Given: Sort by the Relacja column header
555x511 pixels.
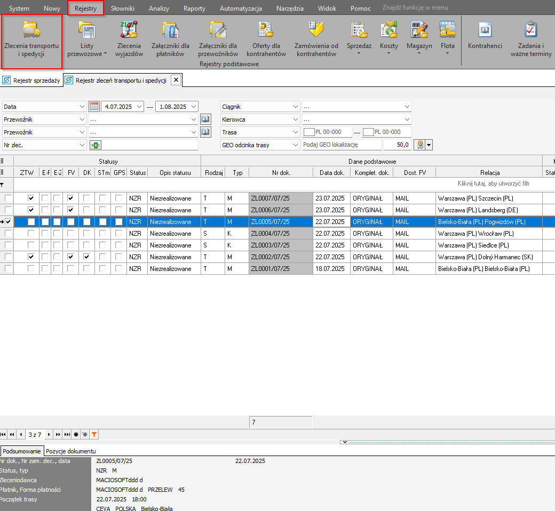Looking at the screenshot, I should tap(489, 172).
